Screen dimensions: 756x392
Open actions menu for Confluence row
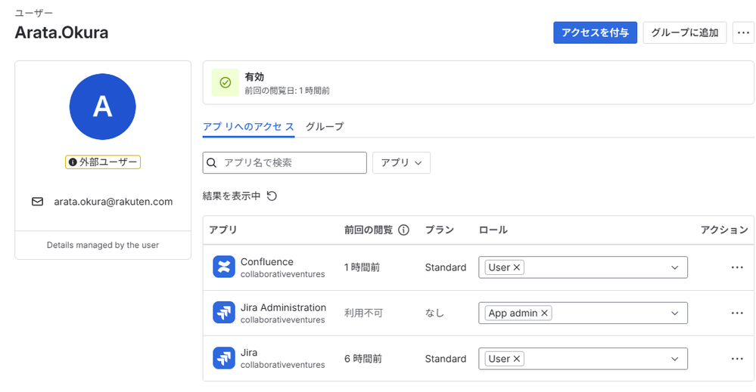tap(737, 267)
